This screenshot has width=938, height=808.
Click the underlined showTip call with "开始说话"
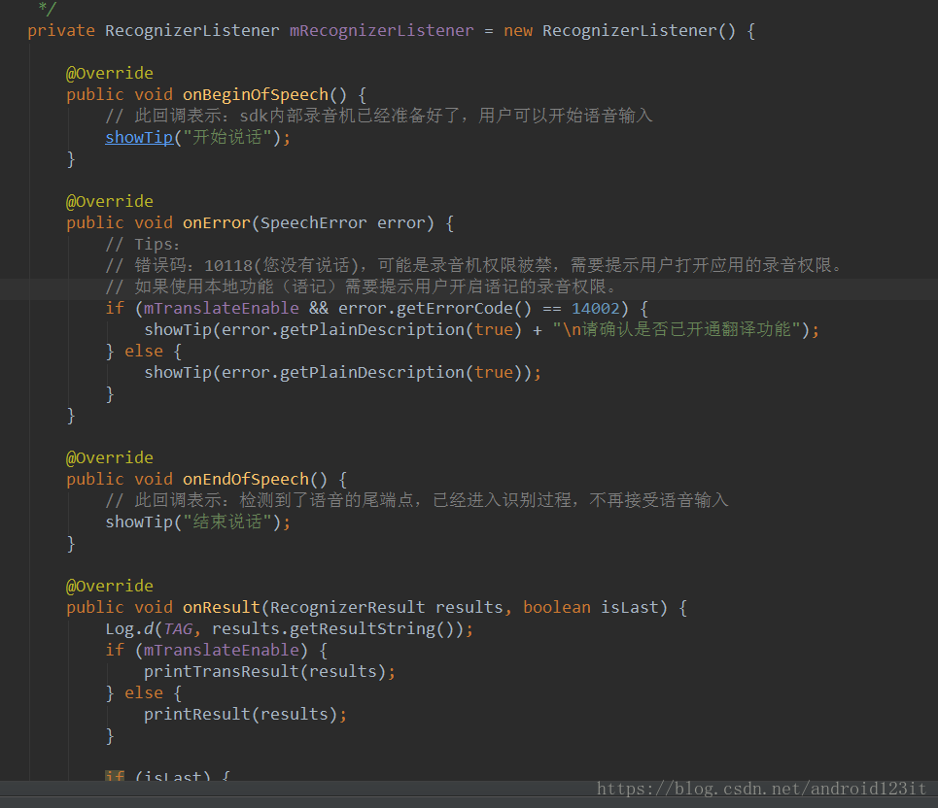click(139, 138)
